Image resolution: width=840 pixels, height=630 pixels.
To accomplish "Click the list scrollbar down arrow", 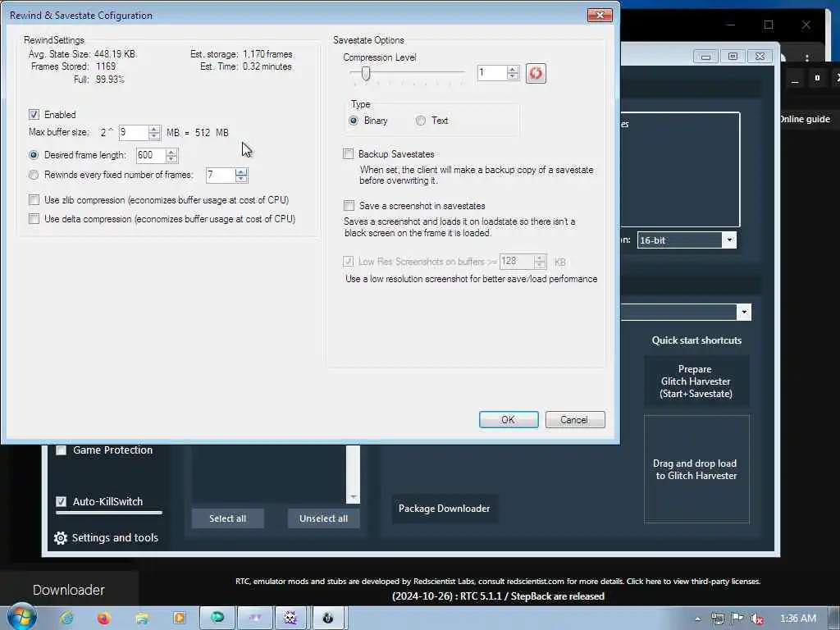I will point(353,498).
